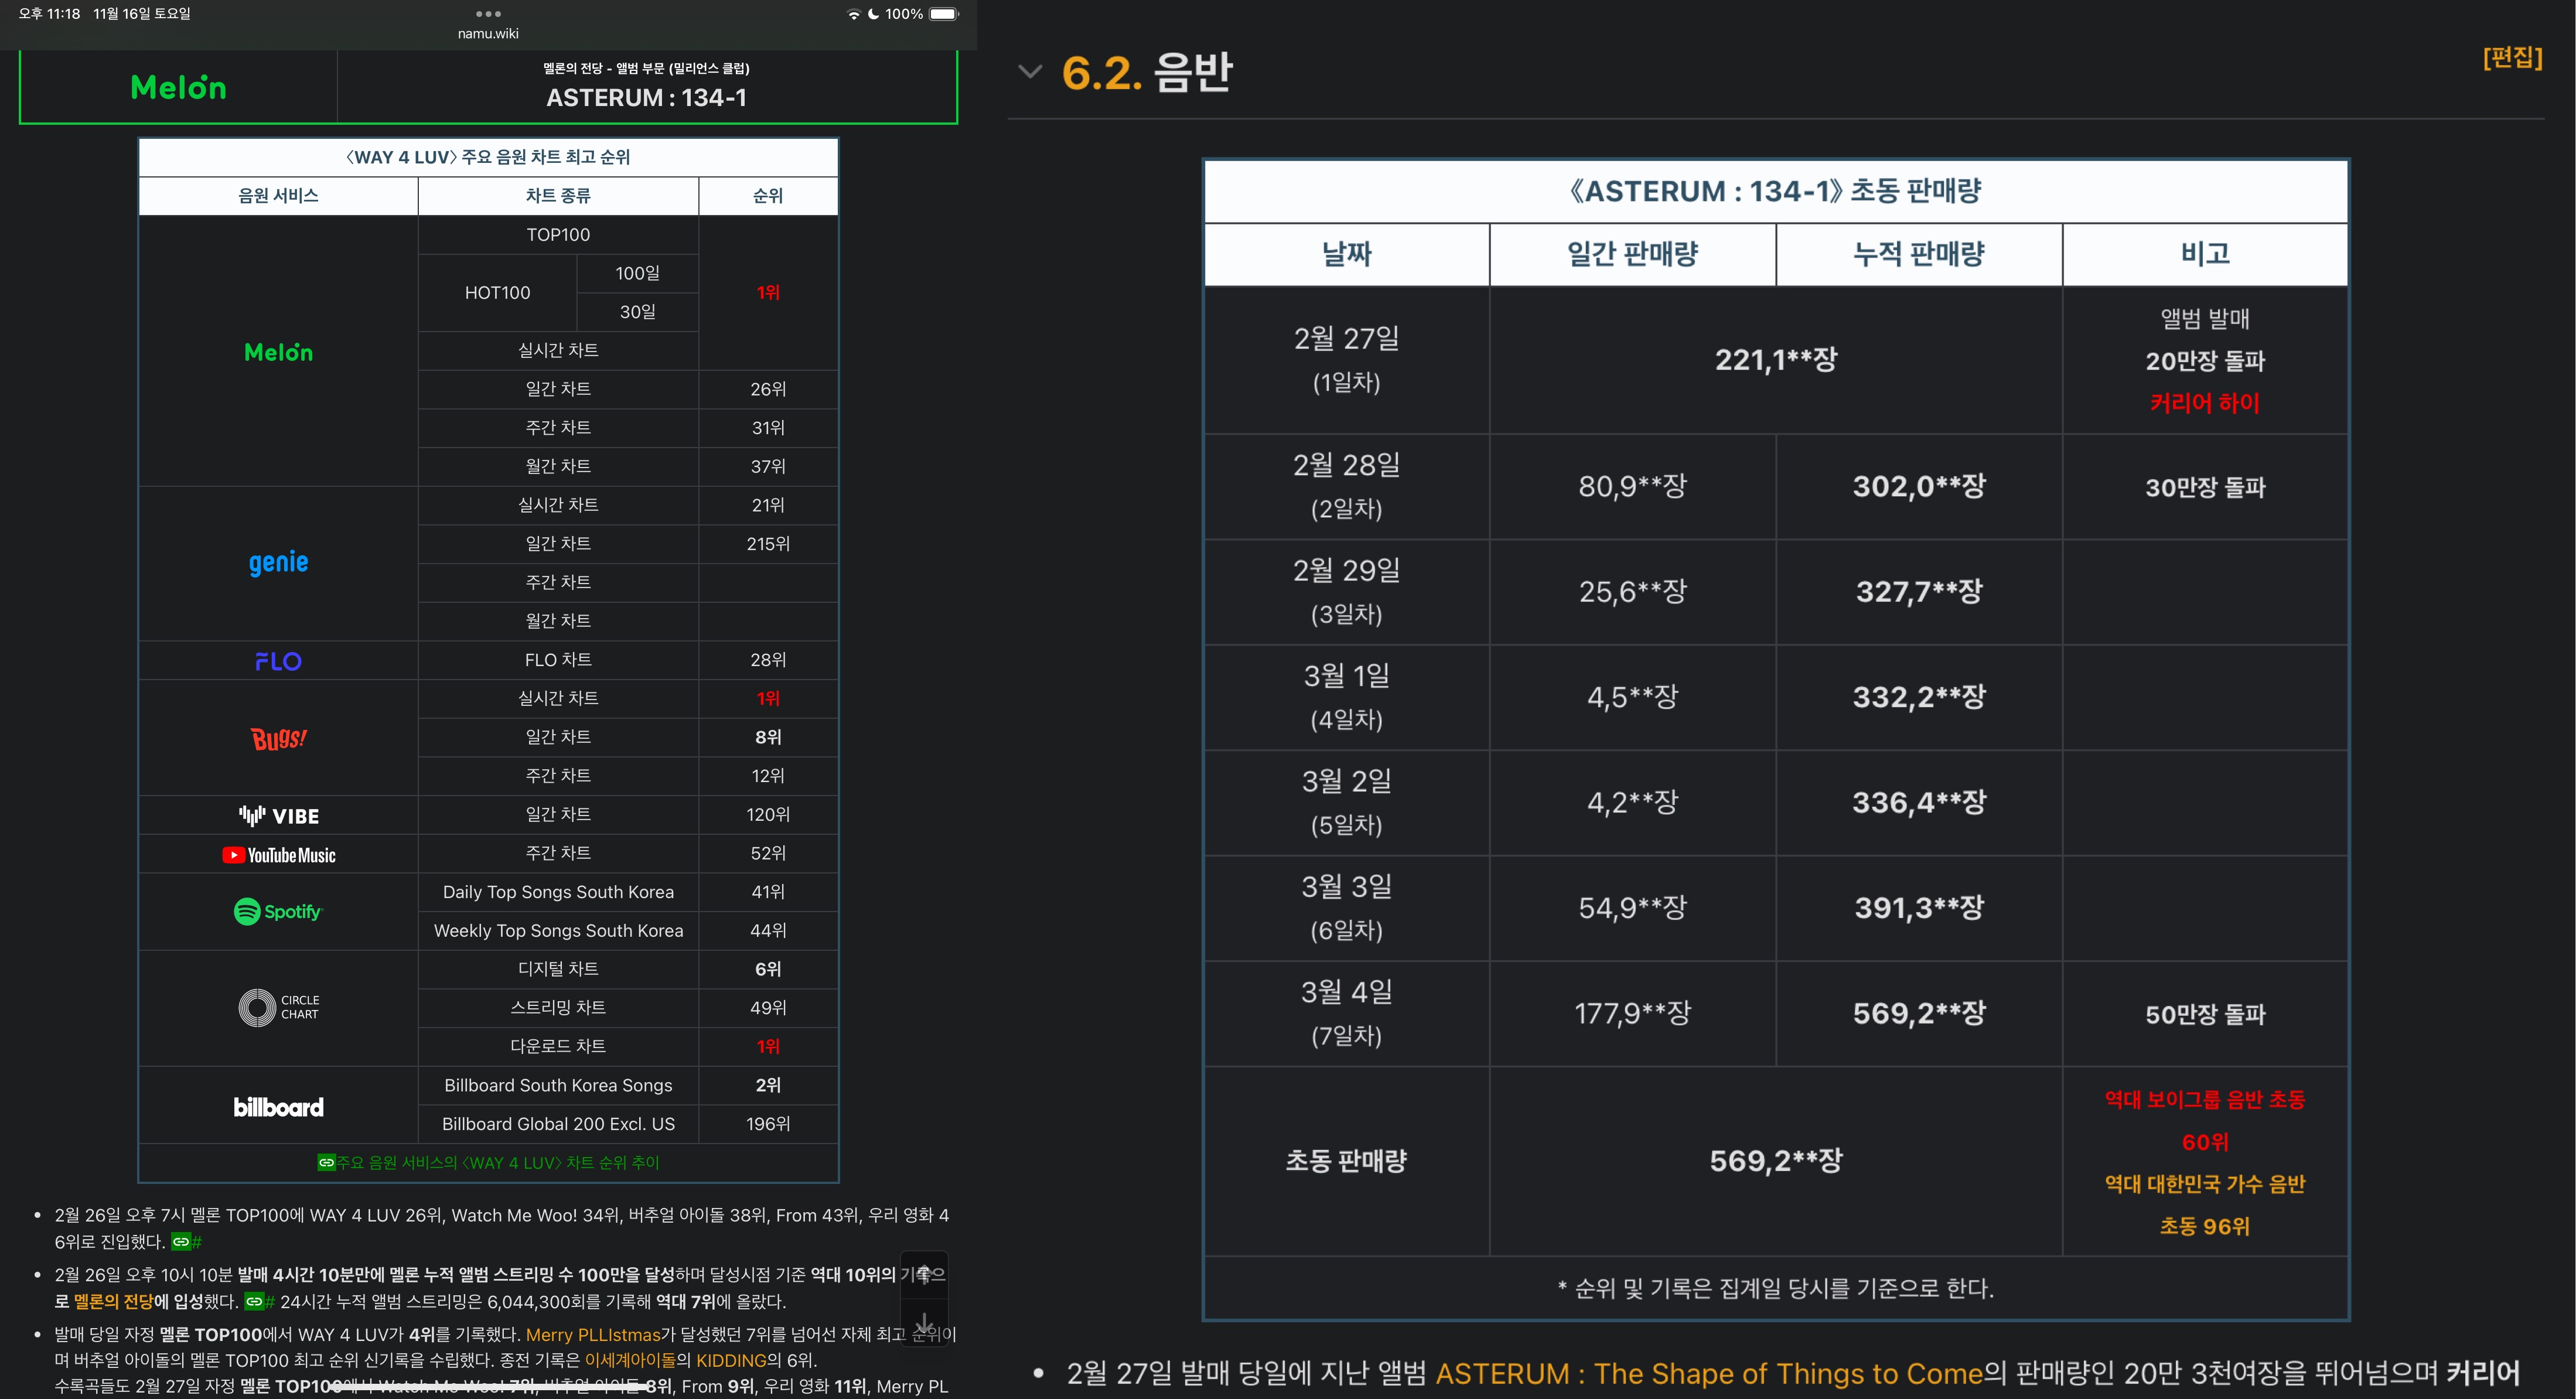
Task: Open the 'KIDDING' link
Action: (x=731, y=1360)
